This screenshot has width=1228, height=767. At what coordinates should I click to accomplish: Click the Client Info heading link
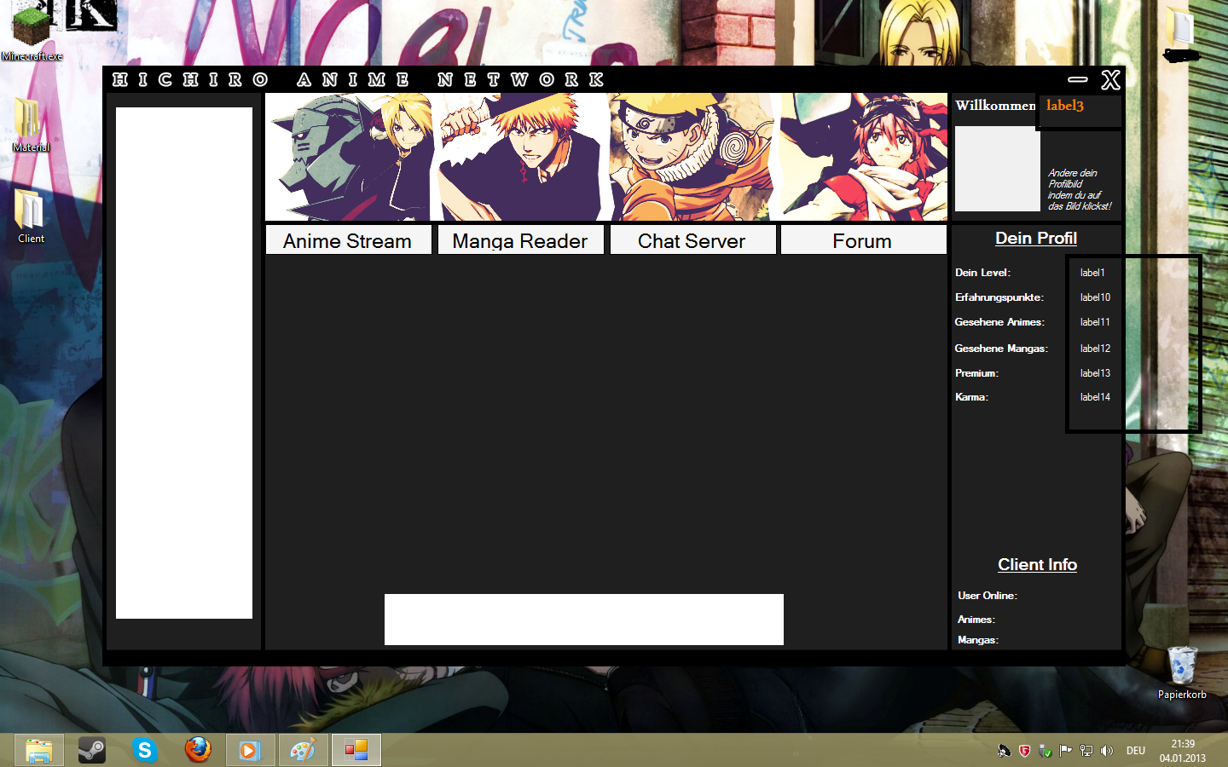(x=1037, y=565)
